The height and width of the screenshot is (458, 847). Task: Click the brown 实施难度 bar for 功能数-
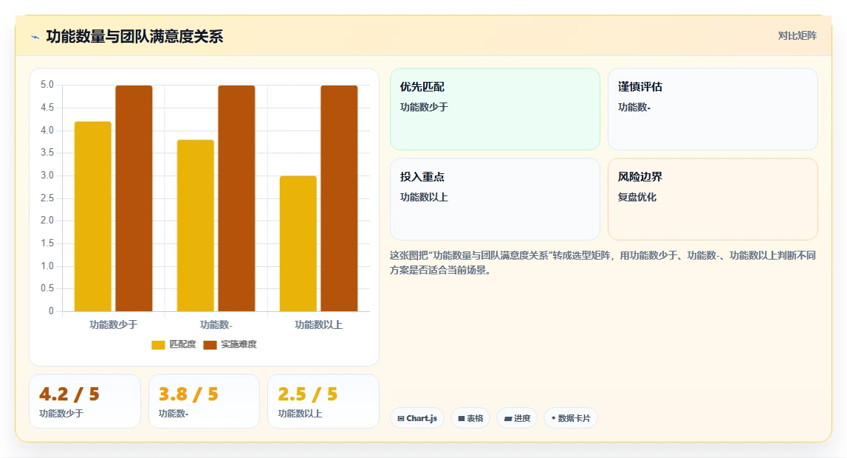tap(236, 198)
